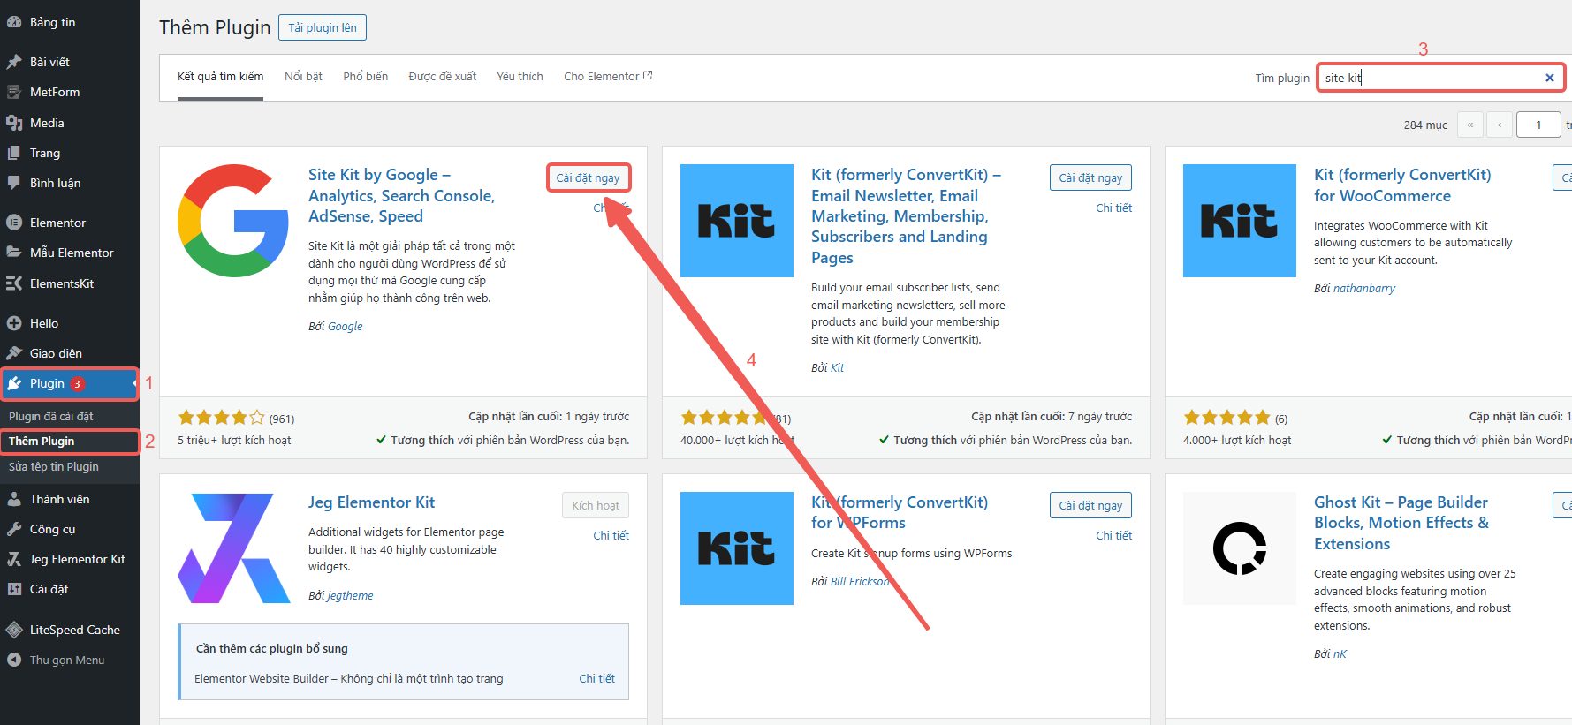
Task: Click the Jeg Elementor Kit plugin icon
Action: click(233, 548)
